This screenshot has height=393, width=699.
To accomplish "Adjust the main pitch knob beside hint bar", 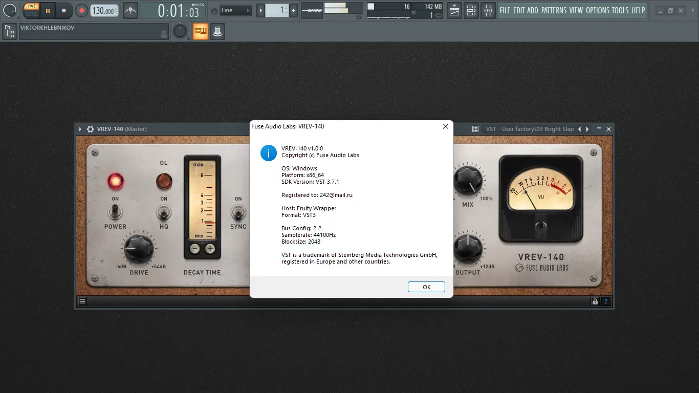I will pyautogui.click(x=180, y=32).
